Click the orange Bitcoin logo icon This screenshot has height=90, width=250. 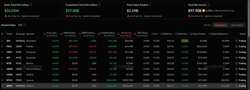(x=203, y=11)
